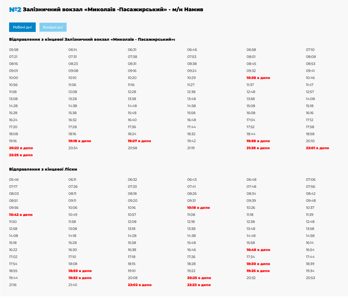Select the 16:49 в депо time
This screenshot has width=348, height=298.
258,250
